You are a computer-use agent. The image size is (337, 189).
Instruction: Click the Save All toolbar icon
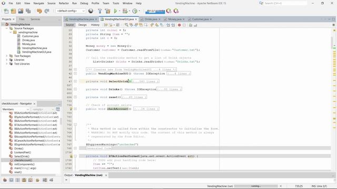[28, 11]
